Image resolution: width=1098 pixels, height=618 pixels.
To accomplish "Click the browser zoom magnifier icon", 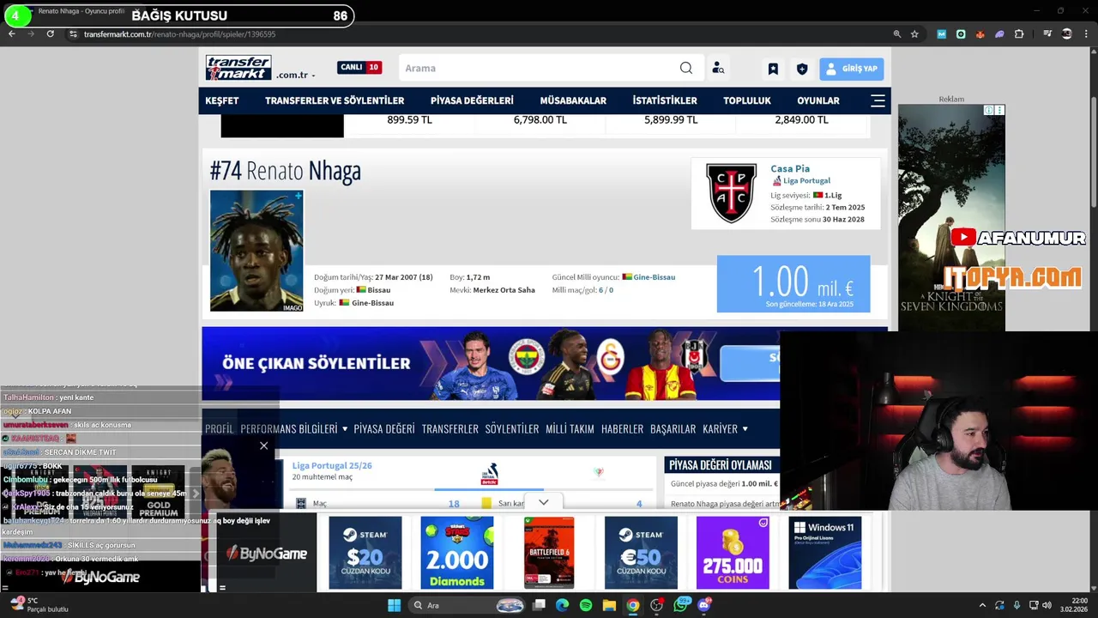I will (897, 34).
